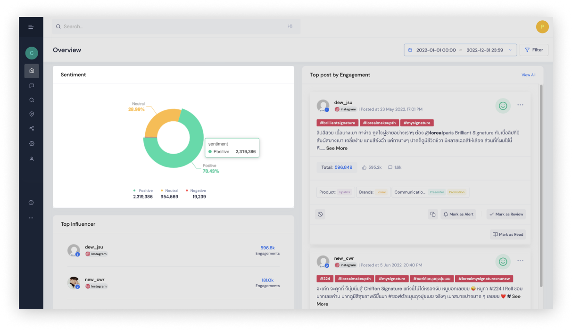The image size is (572, 330).
Task: Toggle the Positive legend item in chart
Action: coord(143,191)
